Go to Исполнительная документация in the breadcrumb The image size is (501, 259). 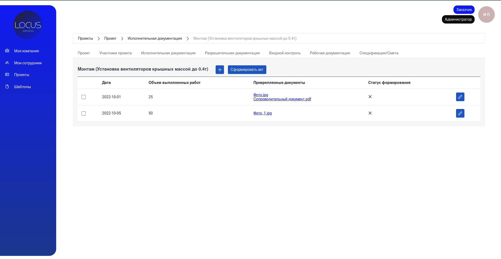point(155,38)
